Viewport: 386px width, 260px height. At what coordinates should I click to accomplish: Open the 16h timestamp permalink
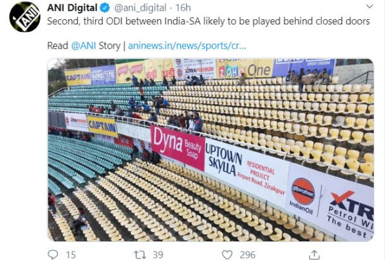tap(183, 8)
